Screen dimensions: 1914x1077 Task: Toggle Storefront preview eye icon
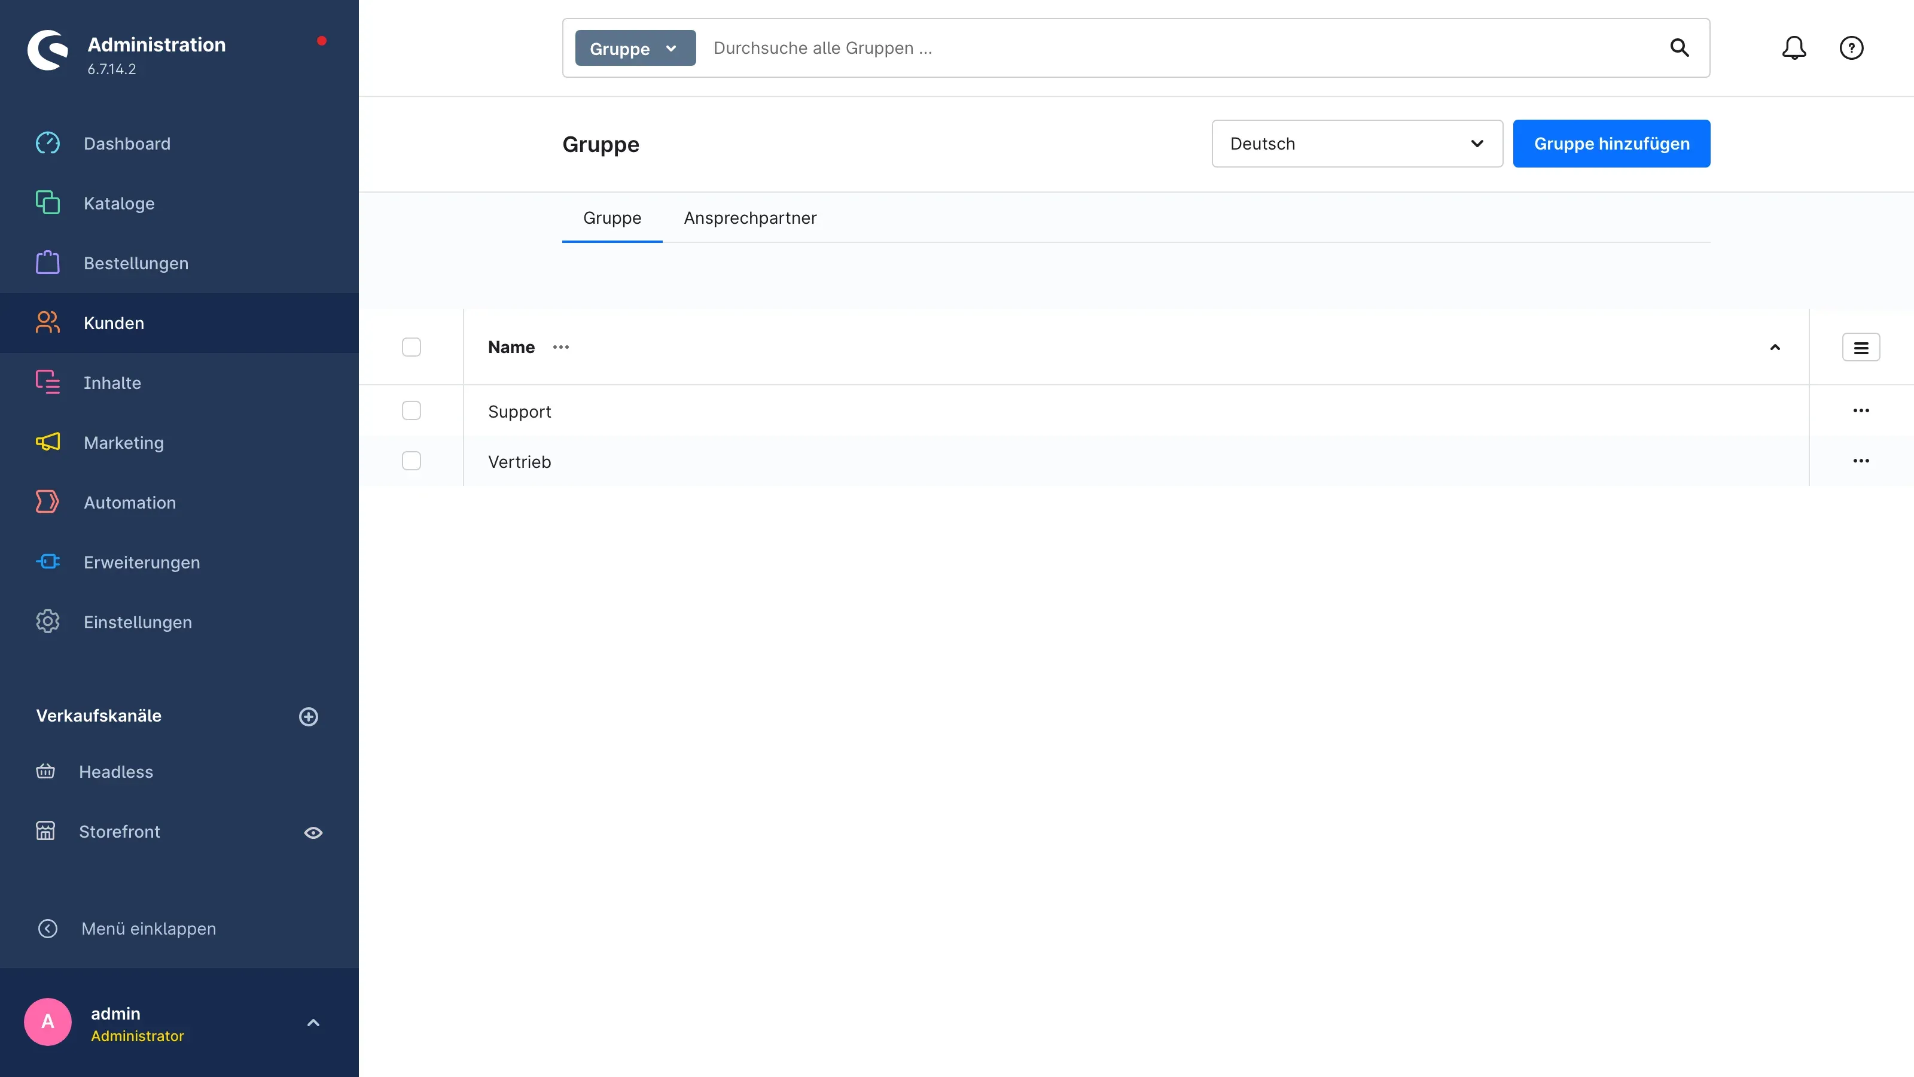313,832
